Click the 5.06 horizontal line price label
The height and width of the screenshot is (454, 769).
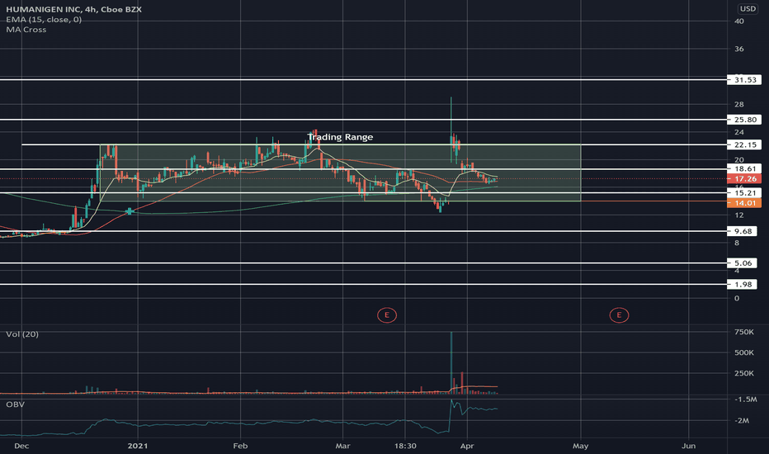click(742, 263)
